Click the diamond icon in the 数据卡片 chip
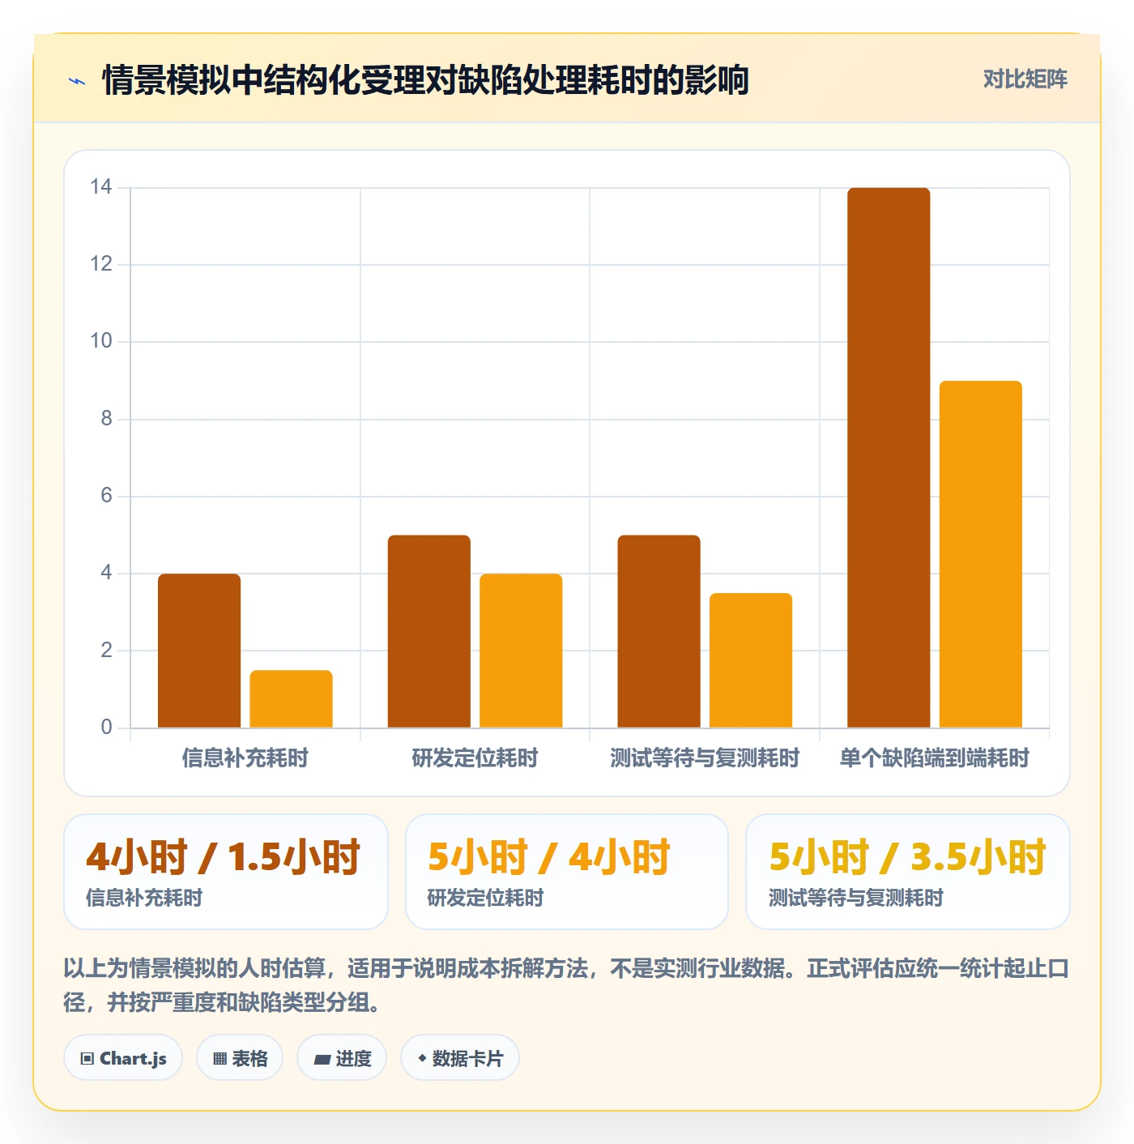Viewport: 1134px width, 1144px height. pyautogui.click(x=422, y=1058)
